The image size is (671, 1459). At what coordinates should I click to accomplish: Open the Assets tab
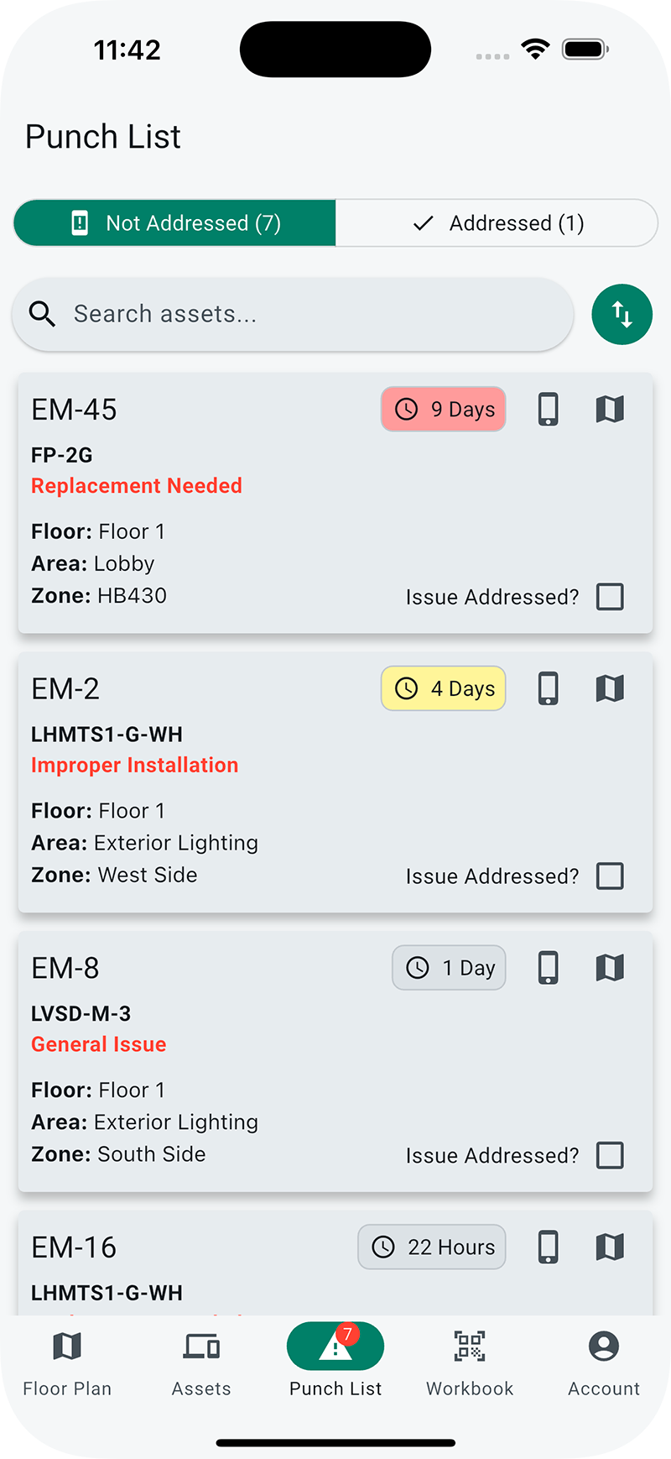[x=201, y=1362]
